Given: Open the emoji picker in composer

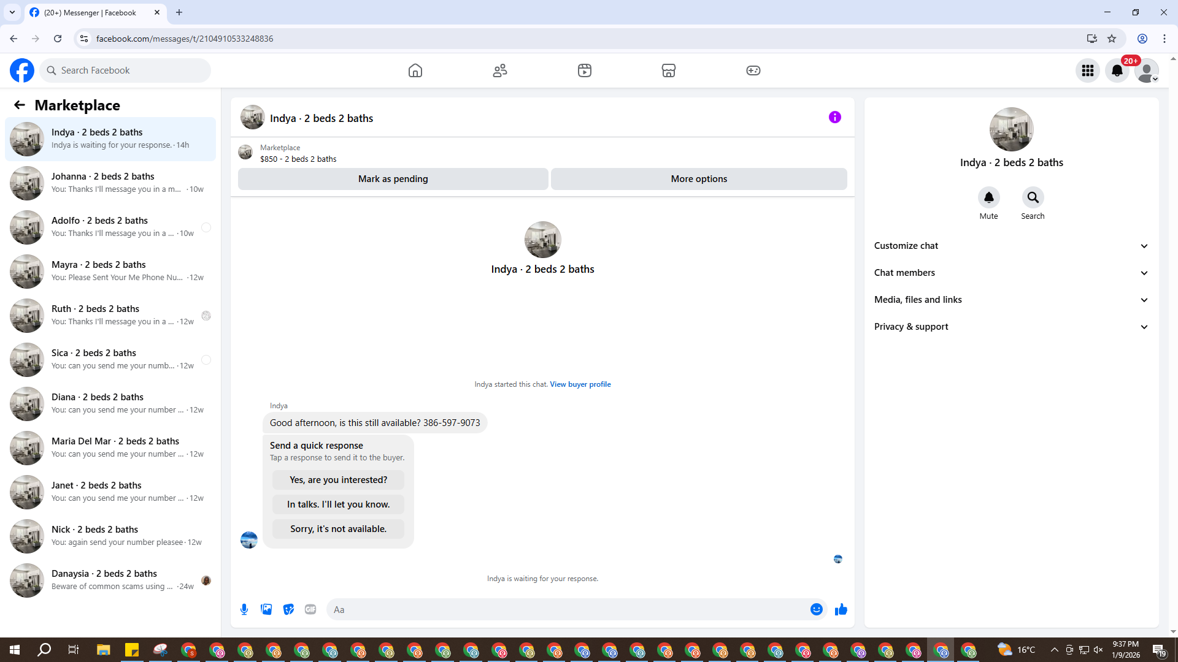Looking at the screenshot, I should tap(816, 609).
